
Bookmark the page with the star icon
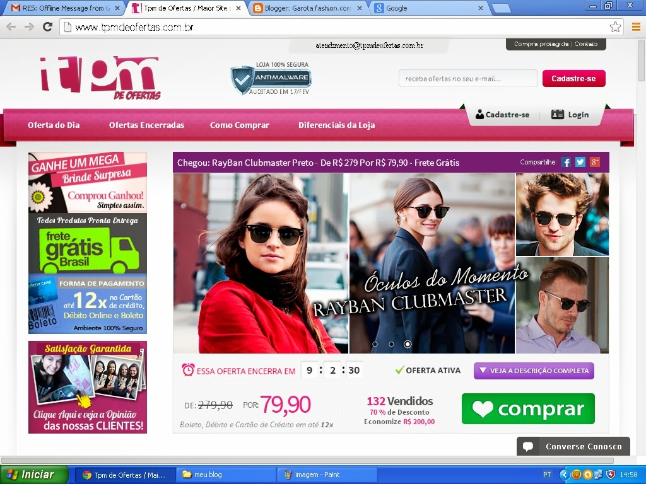tap(615, 27)
